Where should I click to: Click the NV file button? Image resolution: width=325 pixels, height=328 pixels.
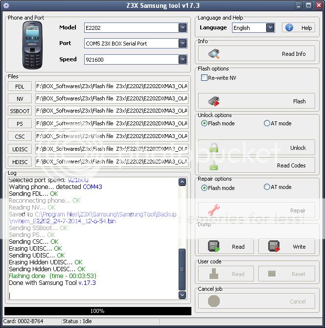pos(20,98)
